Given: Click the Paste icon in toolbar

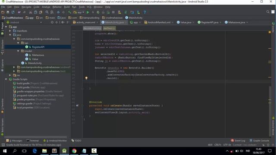Looking at the screenshot, I should (x=41, y=12).
